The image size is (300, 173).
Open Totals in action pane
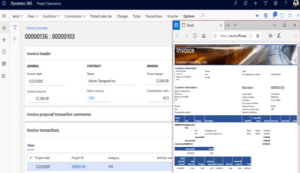tap(137, 16)
